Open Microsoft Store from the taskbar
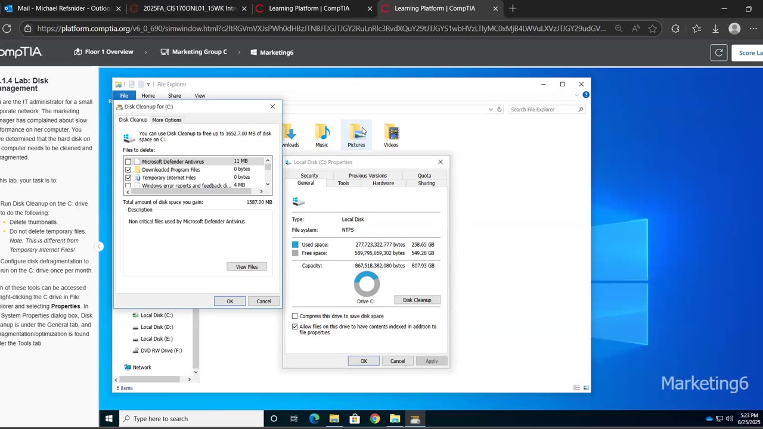Image resolution: width=763 pixels, height=429 pixels. point(355,418)
